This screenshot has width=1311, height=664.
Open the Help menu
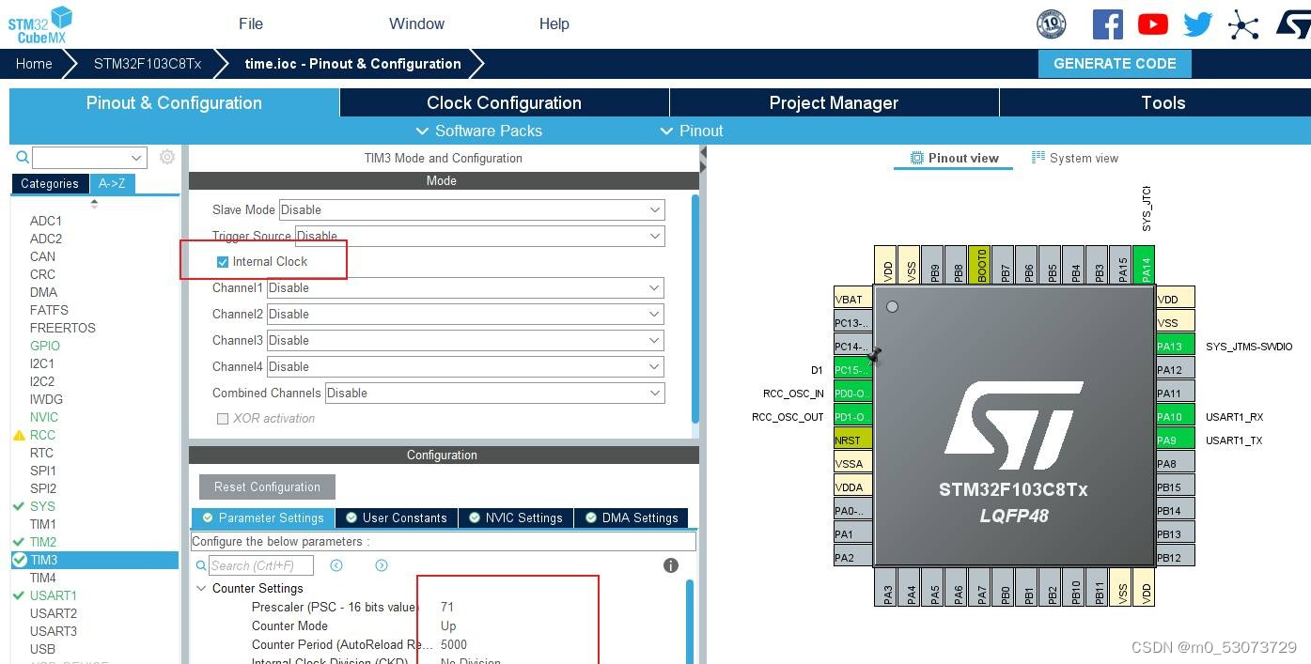pyautogui.click(x=554, y=23)
